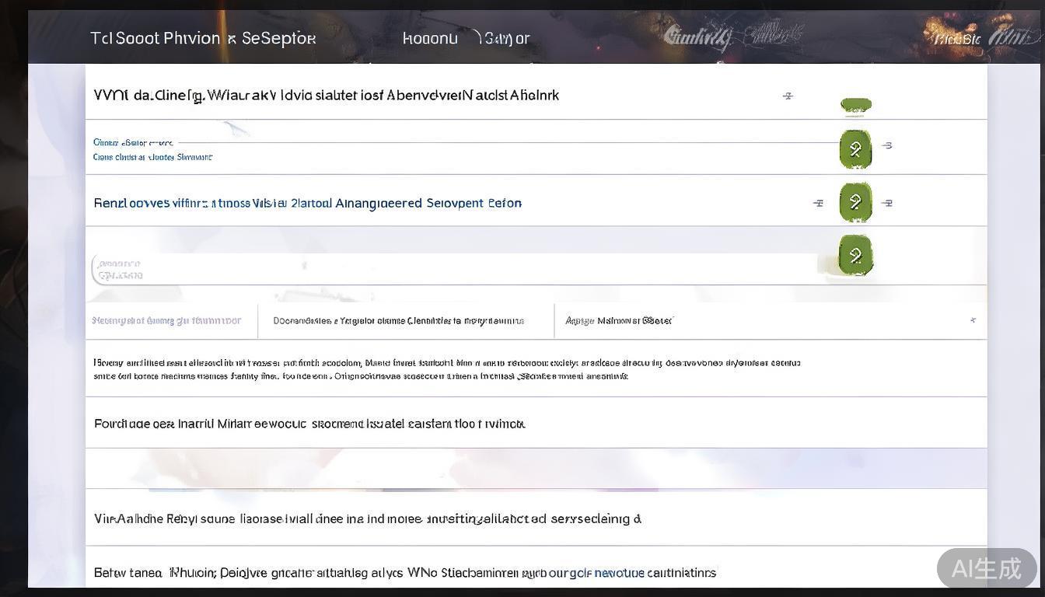This screenshot has height=597, width=1045.
Task: Switch to the Apige Malmow tab
Action: [x=618, y=320]
